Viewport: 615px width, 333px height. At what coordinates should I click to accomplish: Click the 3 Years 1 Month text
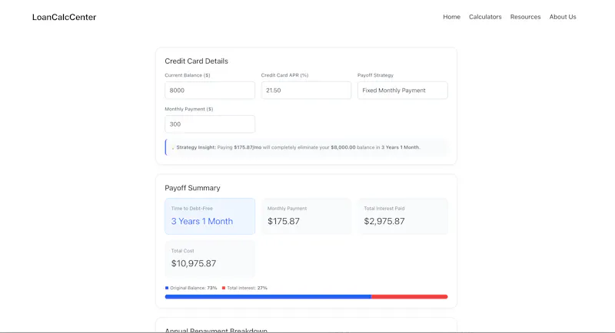tap(202, 221)
